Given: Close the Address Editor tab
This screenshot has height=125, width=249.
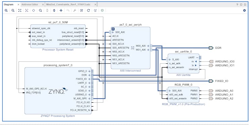Looking at the screenshot, I should 43,5.
